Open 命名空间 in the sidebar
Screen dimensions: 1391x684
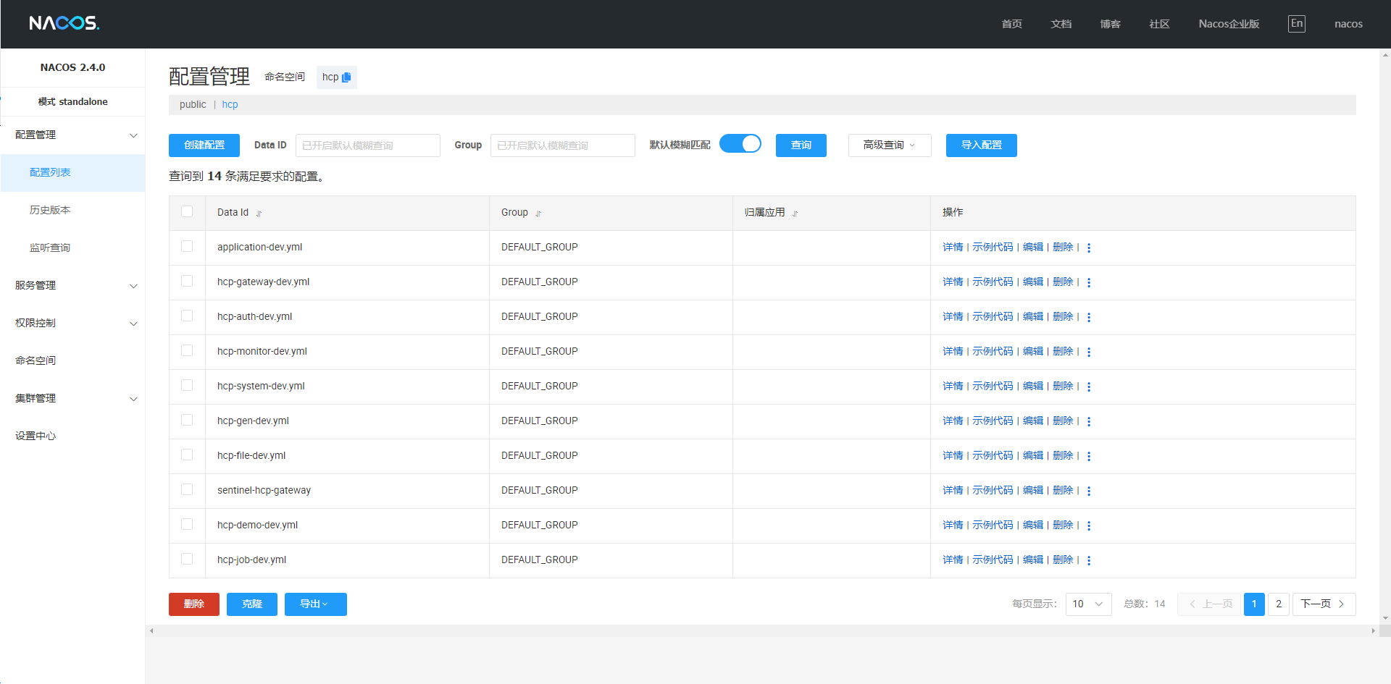pos(72,361)
